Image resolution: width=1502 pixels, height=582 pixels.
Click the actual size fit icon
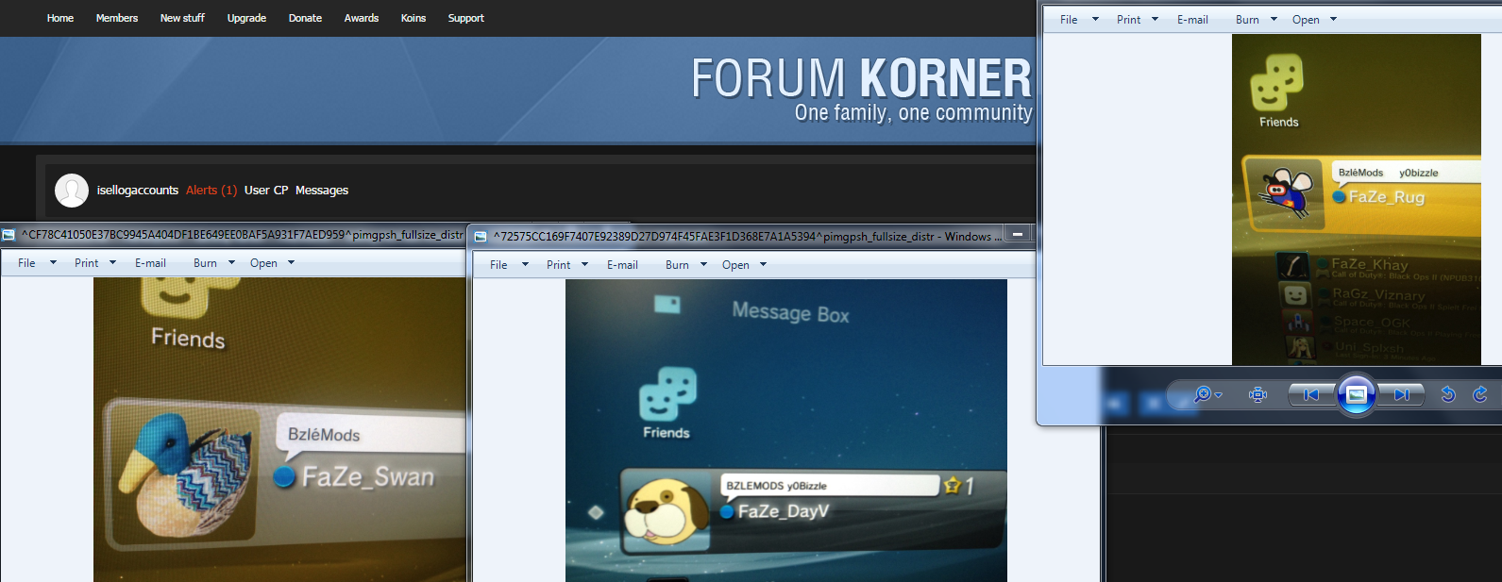pos(1257,395)
